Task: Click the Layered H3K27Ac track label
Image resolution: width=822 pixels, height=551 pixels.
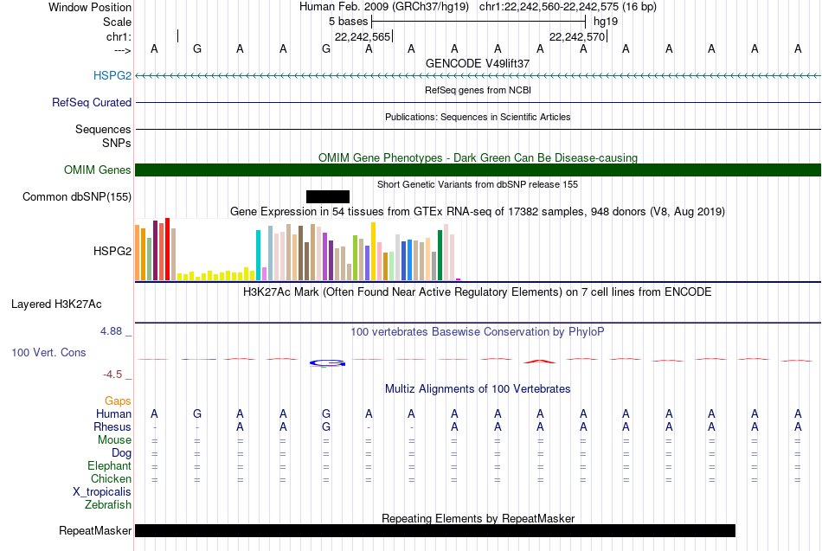Action: pyautogui.click(x=56, y=304)
